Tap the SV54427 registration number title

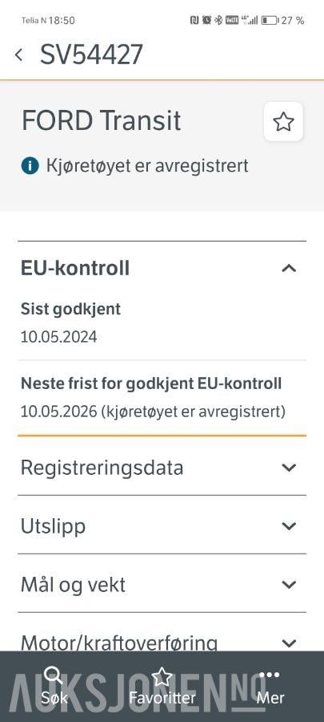coord(92,55)
